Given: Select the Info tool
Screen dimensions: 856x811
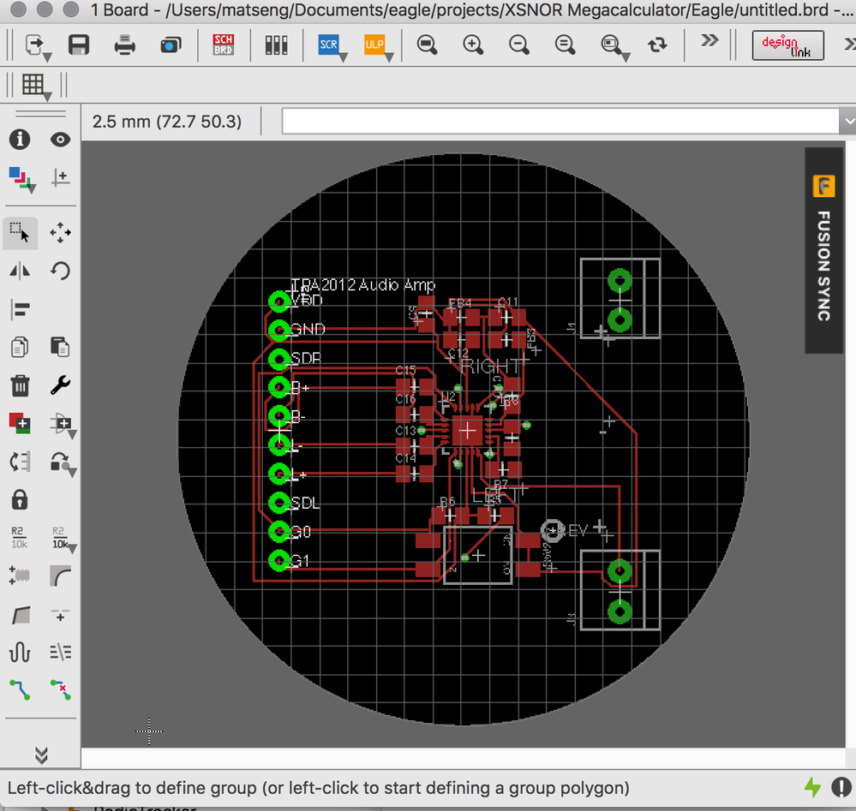Looking at the screenshot, I should 20,140.
